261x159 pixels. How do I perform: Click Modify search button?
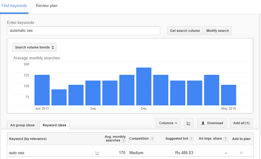pyautogui.click(x=218, y=31)
